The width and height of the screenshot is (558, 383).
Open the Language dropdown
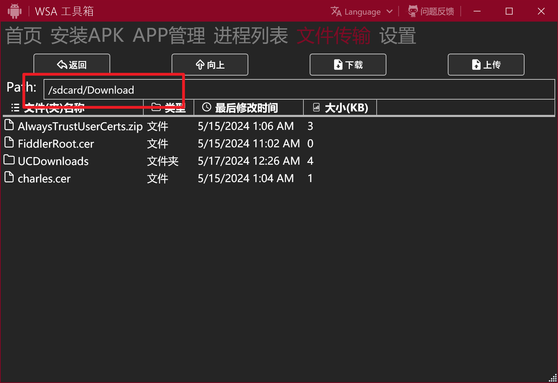pos(362,11)
